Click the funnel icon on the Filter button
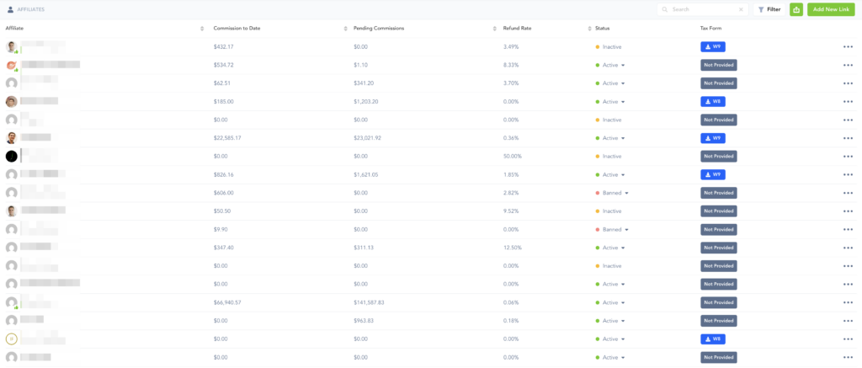This screenshot has height=368, width=862. click(x=761, y=9)
